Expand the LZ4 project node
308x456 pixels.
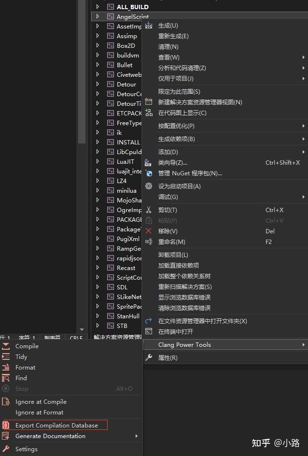click(x=98, y=181)
